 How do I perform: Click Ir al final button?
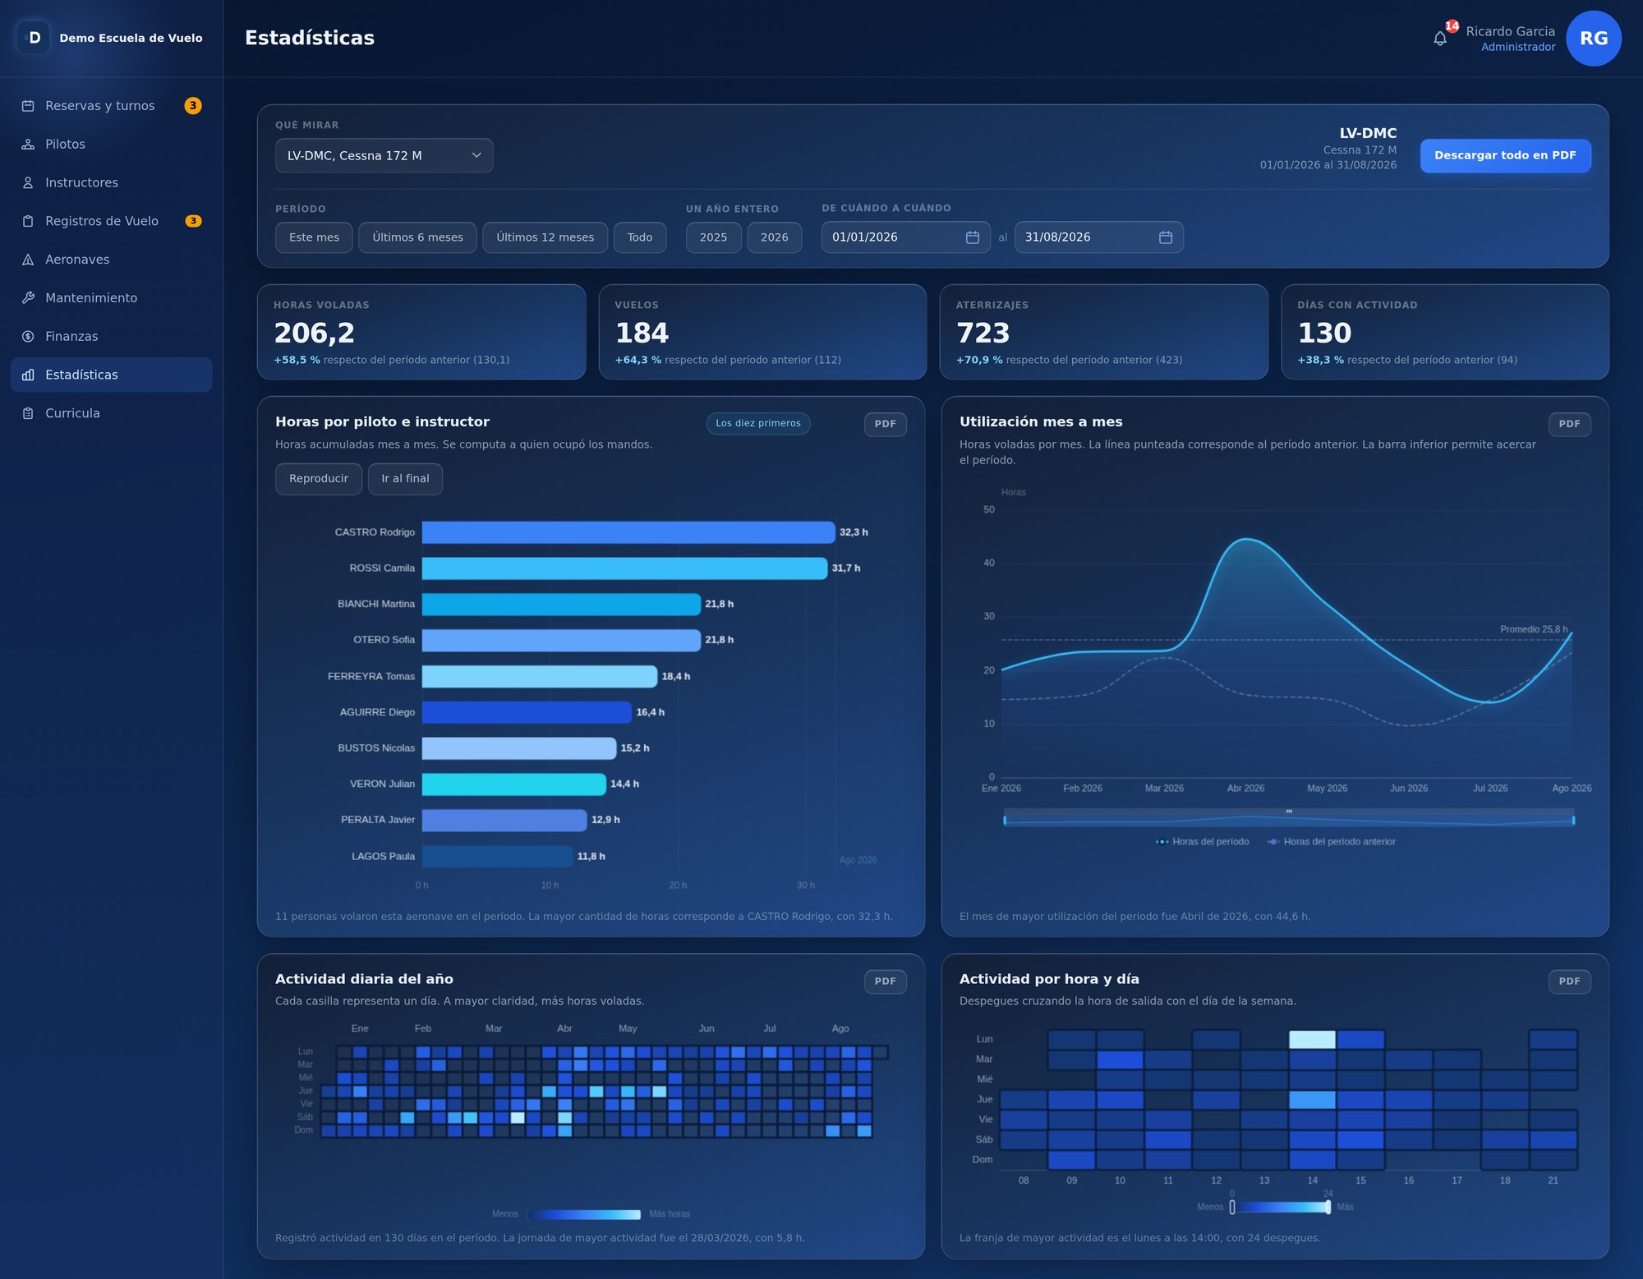405,479
